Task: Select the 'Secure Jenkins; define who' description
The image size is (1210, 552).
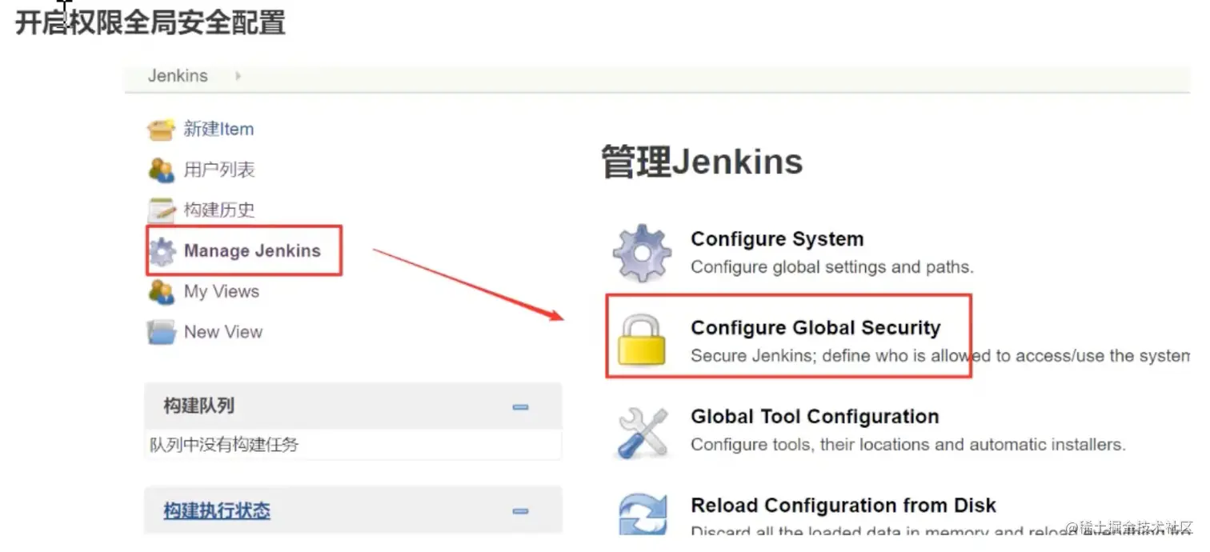Action: tap(940, 356)
